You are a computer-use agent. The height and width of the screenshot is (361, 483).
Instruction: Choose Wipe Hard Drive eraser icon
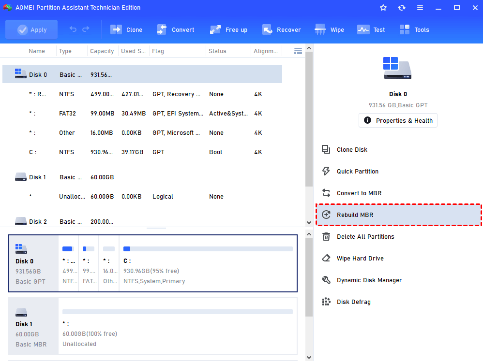pos(326,258)
